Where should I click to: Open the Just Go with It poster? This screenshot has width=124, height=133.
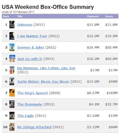coord(12,59)
